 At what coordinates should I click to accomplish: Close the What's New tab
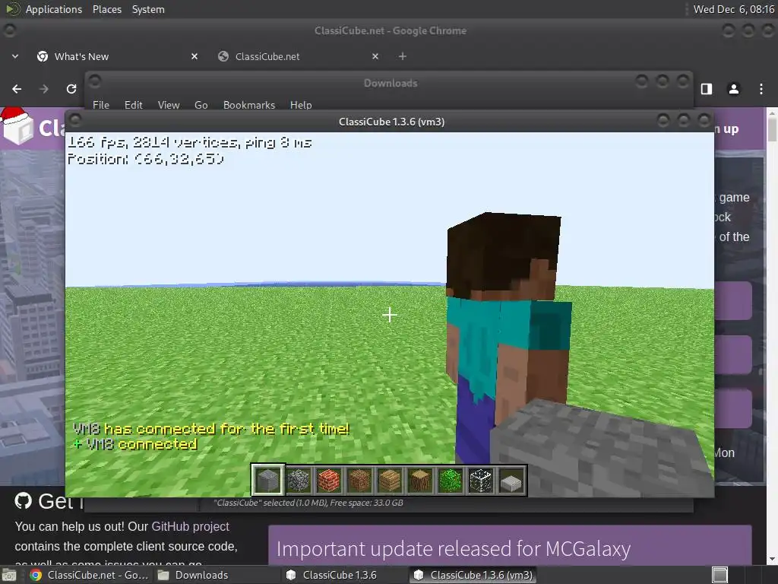tap(194, 56)
